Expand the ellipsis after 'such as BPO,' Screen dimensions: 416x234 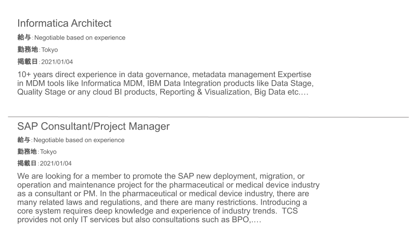(x=257, y=220)
